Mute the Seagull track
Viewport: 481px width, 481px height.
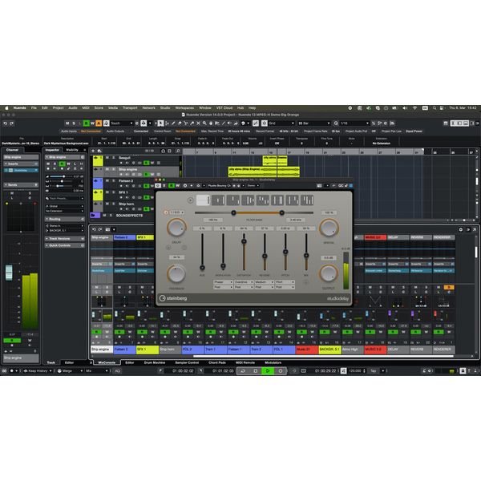(107, 159)
